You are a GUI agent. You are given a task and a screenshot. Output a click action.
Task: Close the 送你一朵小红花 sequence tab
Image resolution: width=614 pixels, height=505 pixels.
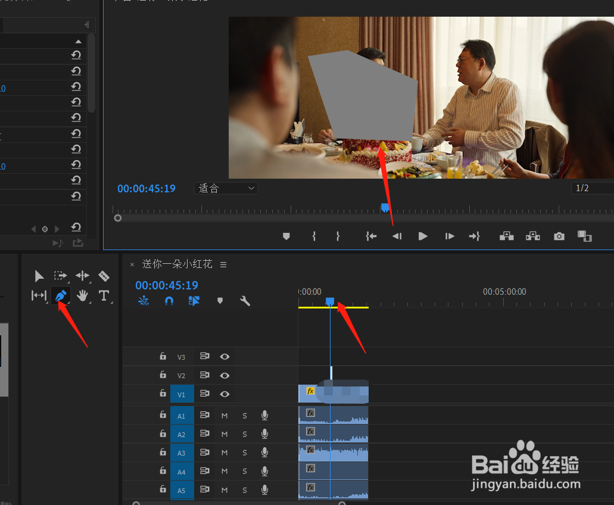point(132,264)
